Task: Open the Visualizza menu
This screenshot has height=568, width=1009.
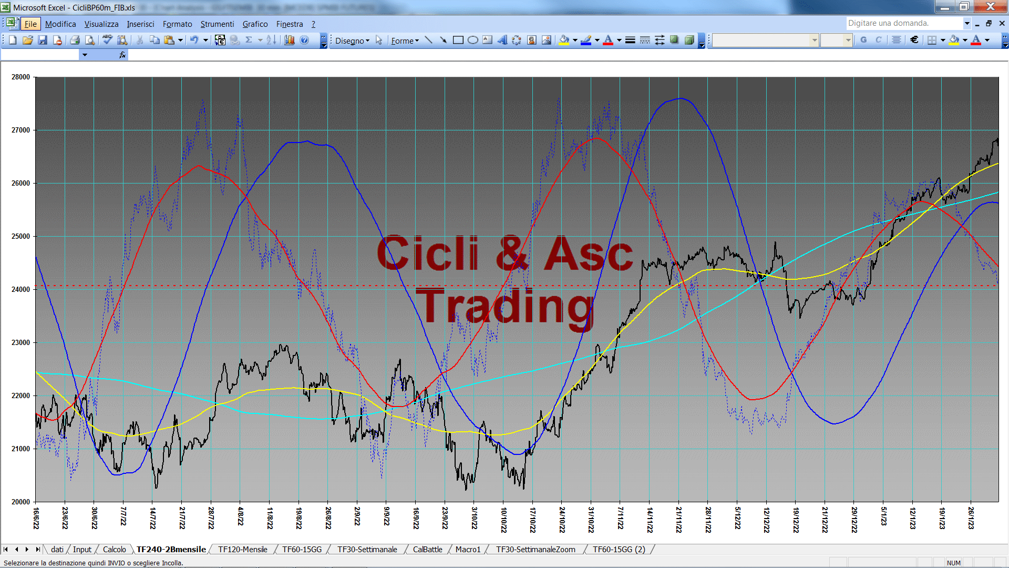Action: tap(101, 24)
